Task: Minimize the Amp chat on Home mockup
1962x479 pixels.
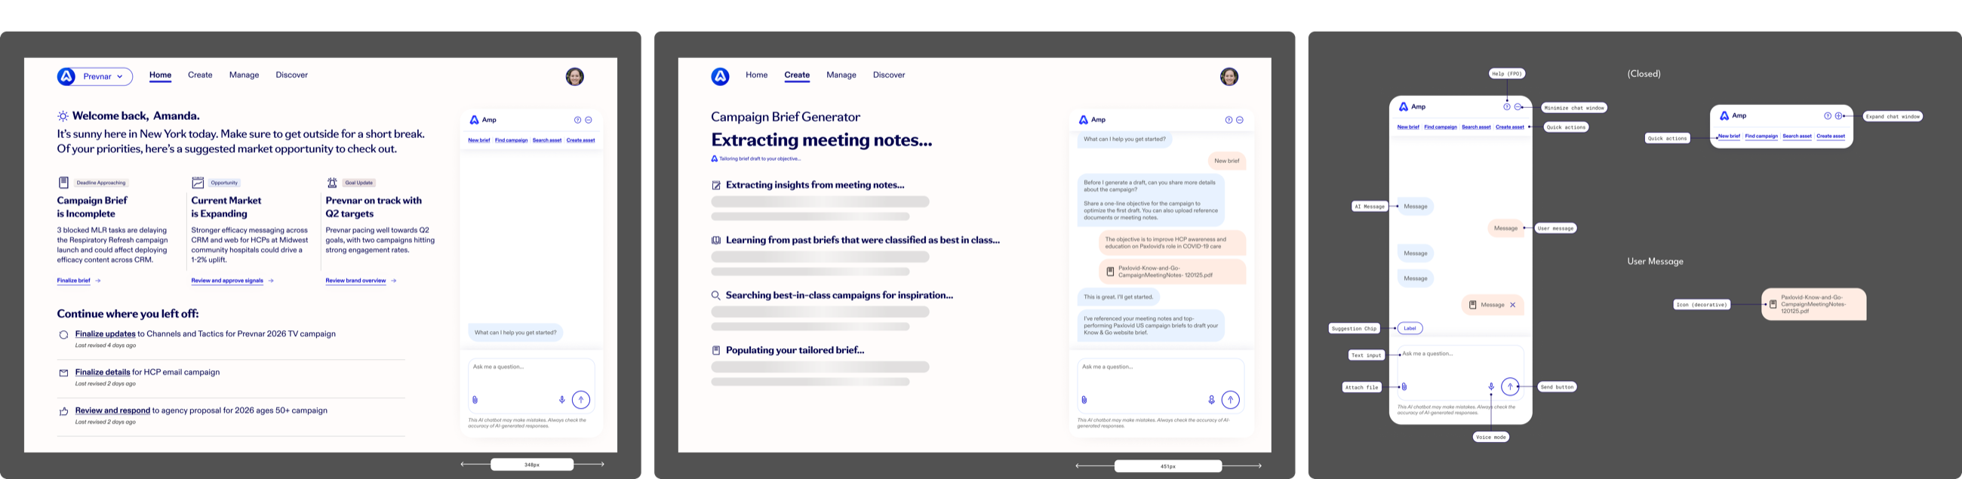Action: [x=589, y=119]
